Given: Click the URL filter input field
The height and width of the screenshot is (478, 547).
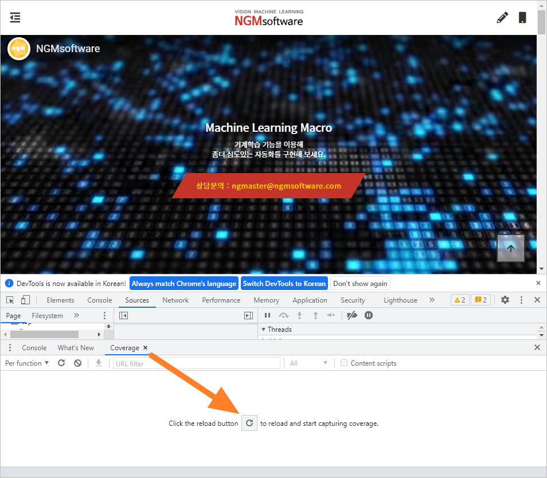Looking at the screenshot, I should click(x=197, y=363).
